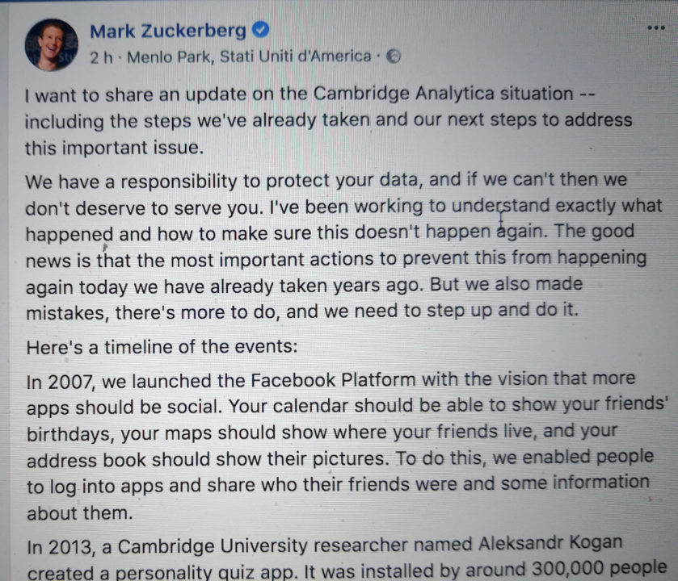Open the three-dot post options menu
The height and width of the screenshot is (581, 678).
tap(655, 27)
